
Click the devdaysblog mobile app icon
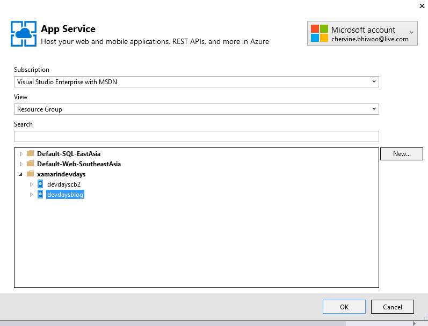[40, 194]
